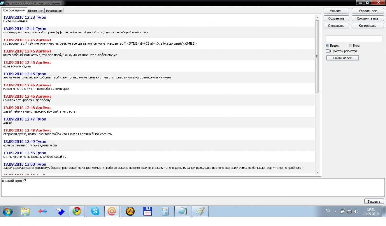Open the 19:41 clock in the tray

[x=371, y=209]
